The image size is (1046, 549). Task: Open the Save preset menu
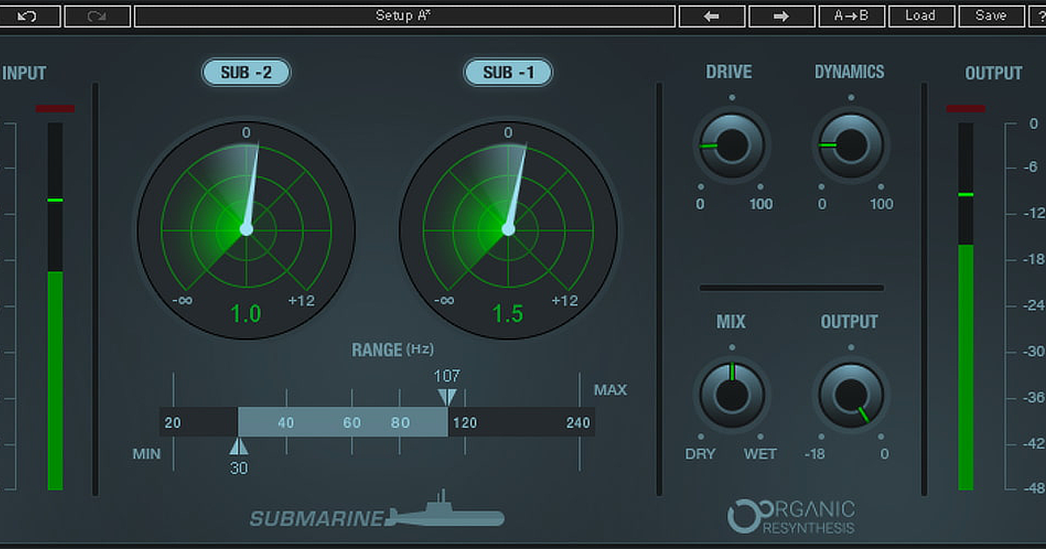click(991, 16)
